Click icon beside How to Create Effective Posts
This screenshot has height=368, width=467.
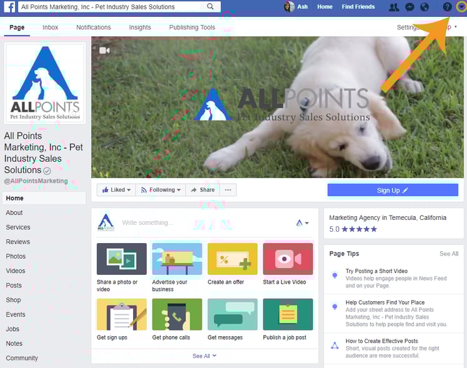click(335, 346)
